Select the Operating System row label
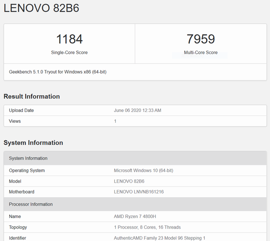This screenshot has height=241, width=270. (x=27, y=171)
